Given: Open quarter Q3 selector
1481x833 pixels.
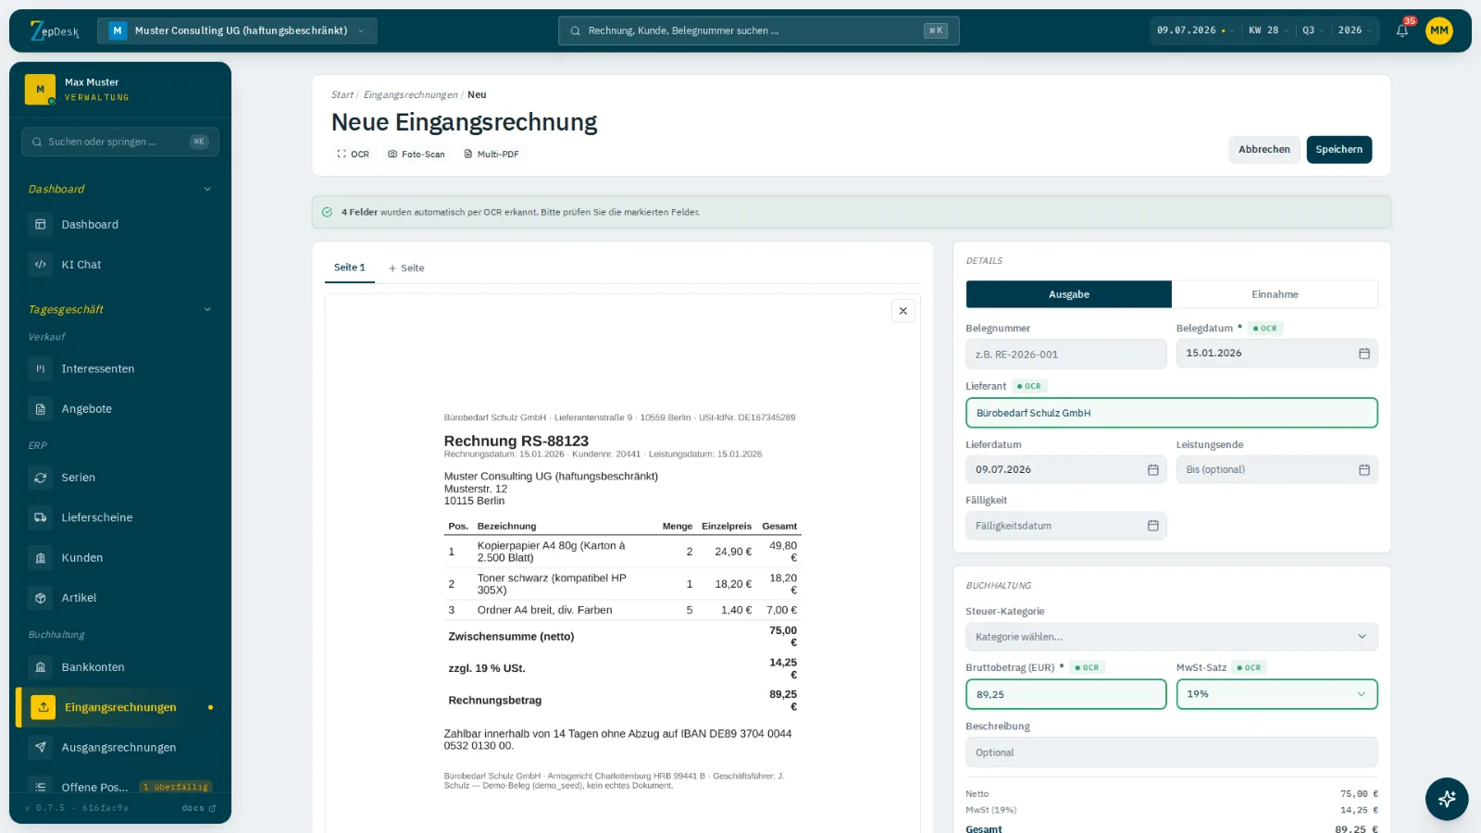Looking at the screenshot, I should [1312, 31].
